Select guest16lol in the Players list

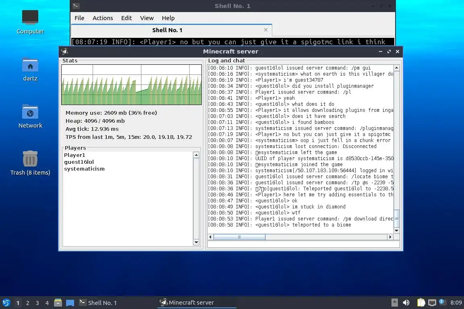[x=79, y=162]
